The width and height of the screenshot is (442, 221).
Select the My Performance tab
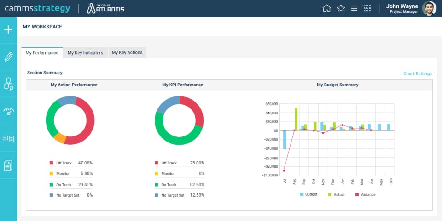[x=42, y=53]
